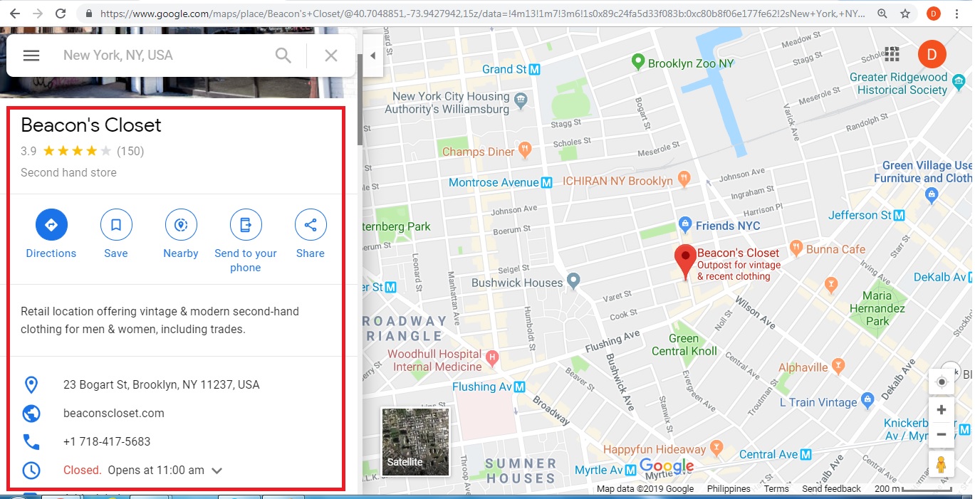Select the Street View pegman
The width and height of the screenshot is (975, 499).
pos(942,464)
